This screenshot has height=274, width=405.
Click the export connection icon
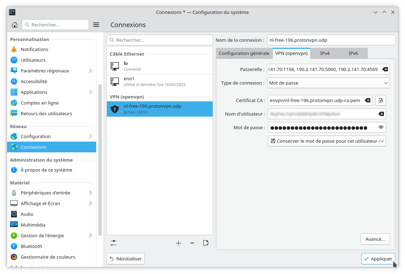[206, 243]
